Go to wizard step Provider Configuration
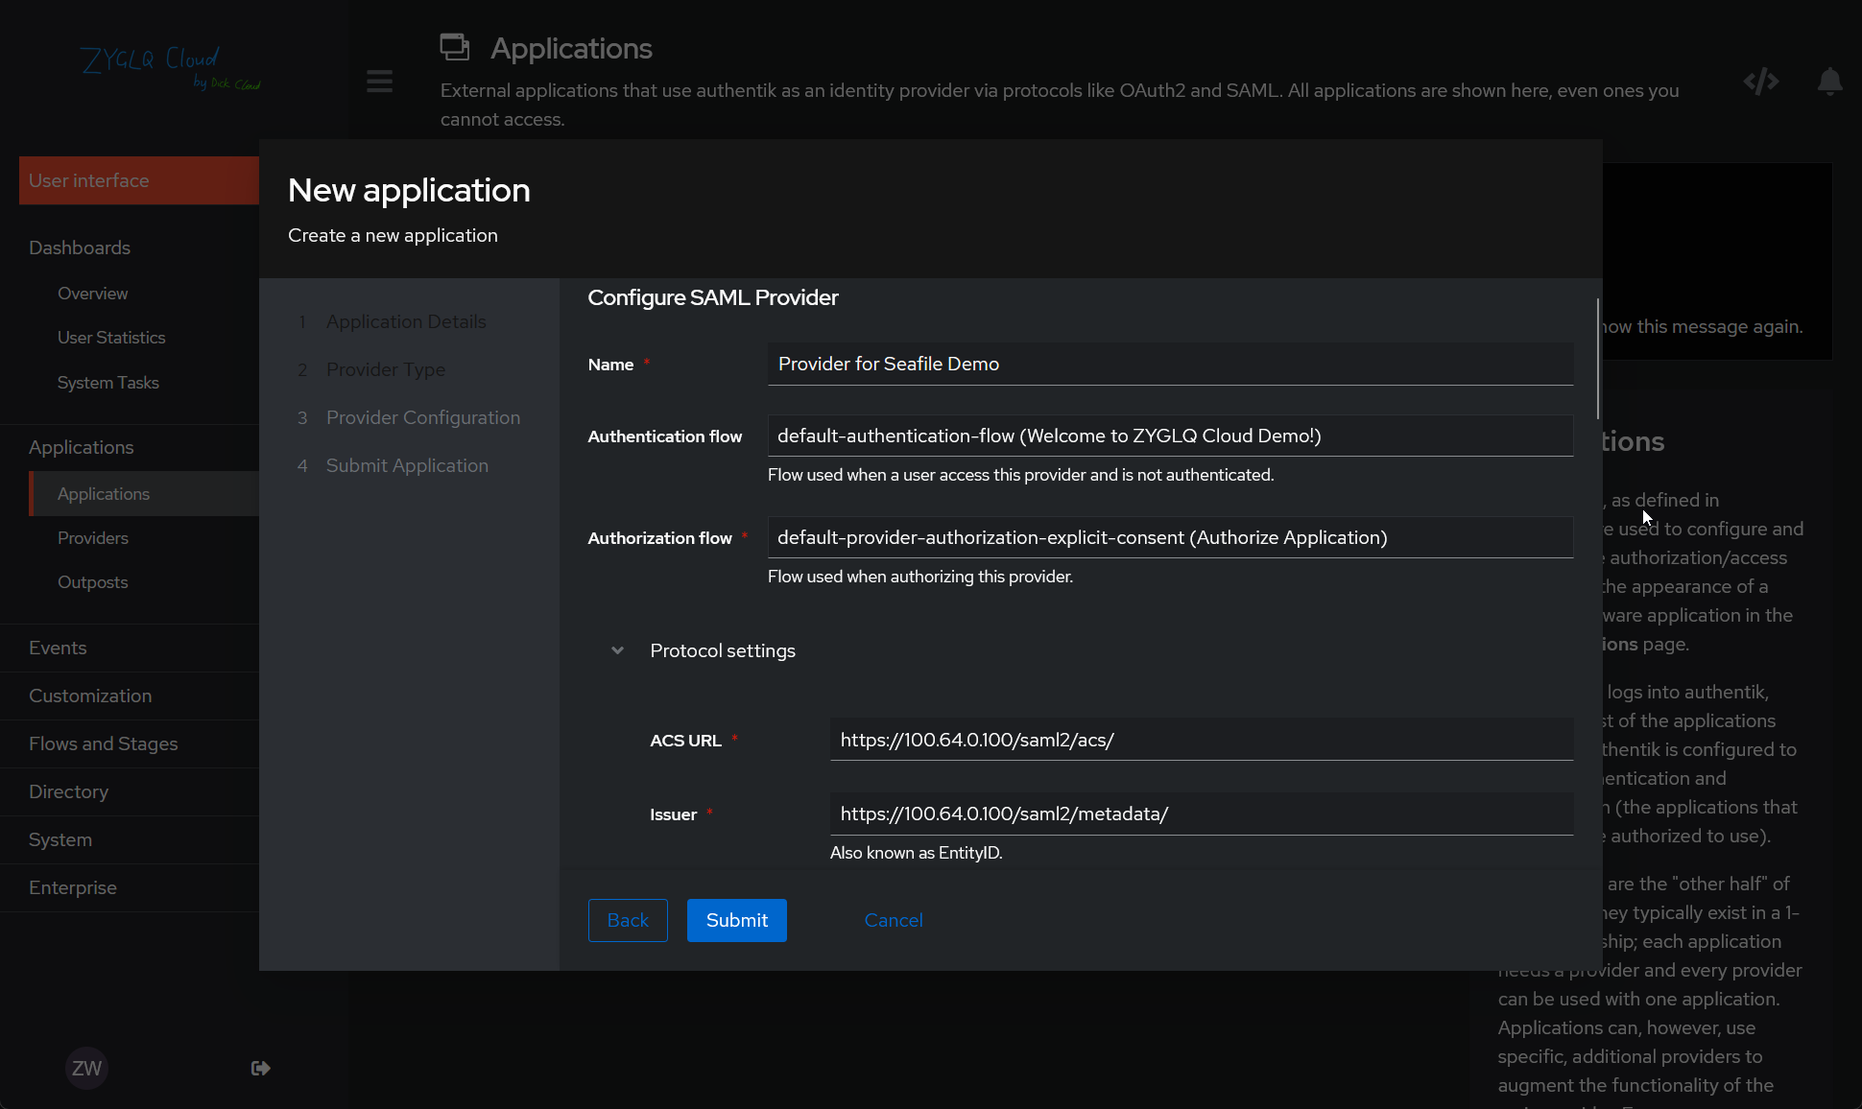The image size is (1862, 1109). coord(422,417)
